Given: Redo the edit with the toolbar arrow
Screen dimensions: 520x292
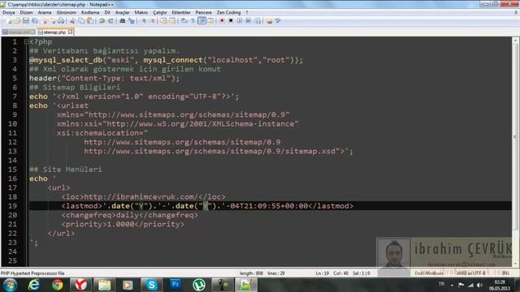Looking at the screenshot, I should click(x=110, y=21).
